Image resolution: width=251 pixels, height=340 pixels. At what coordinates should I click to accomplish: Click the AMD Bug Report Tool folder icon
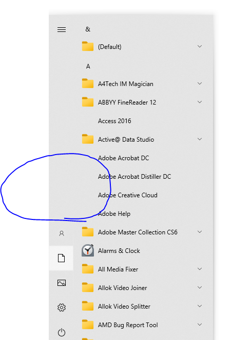pos(88,325)
